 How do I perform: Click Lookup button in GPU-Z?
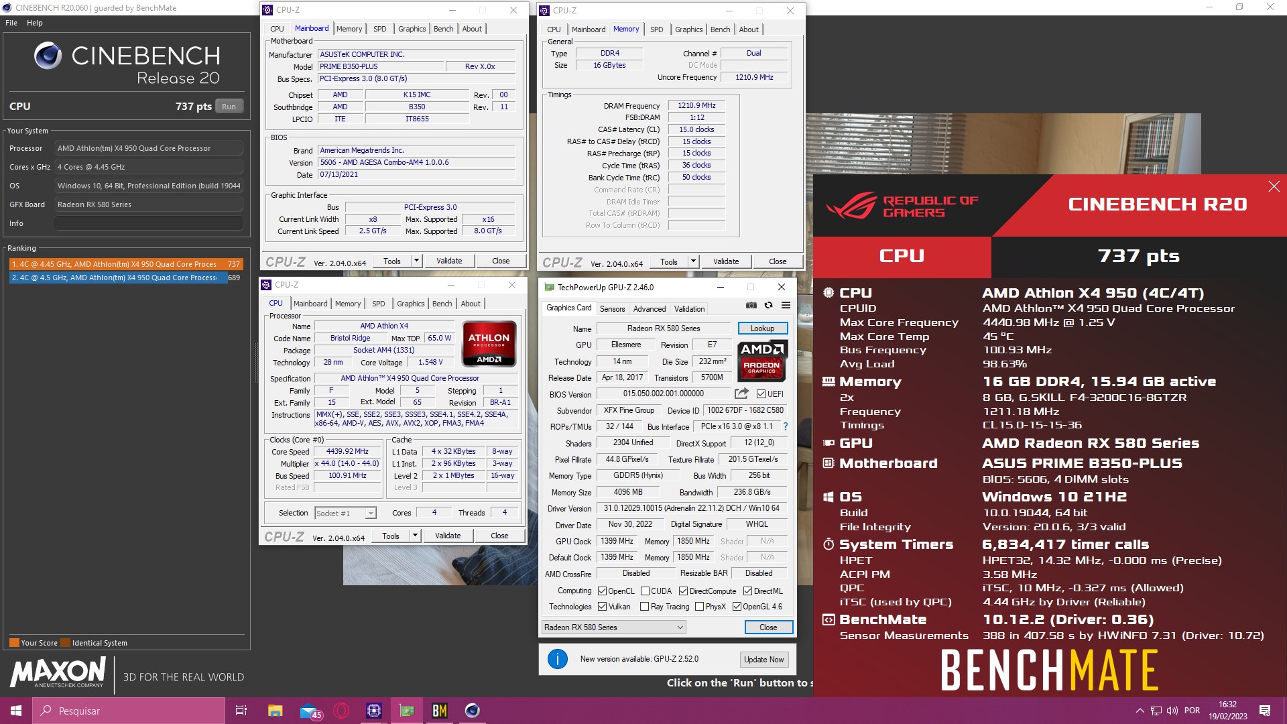click(762, 328)
